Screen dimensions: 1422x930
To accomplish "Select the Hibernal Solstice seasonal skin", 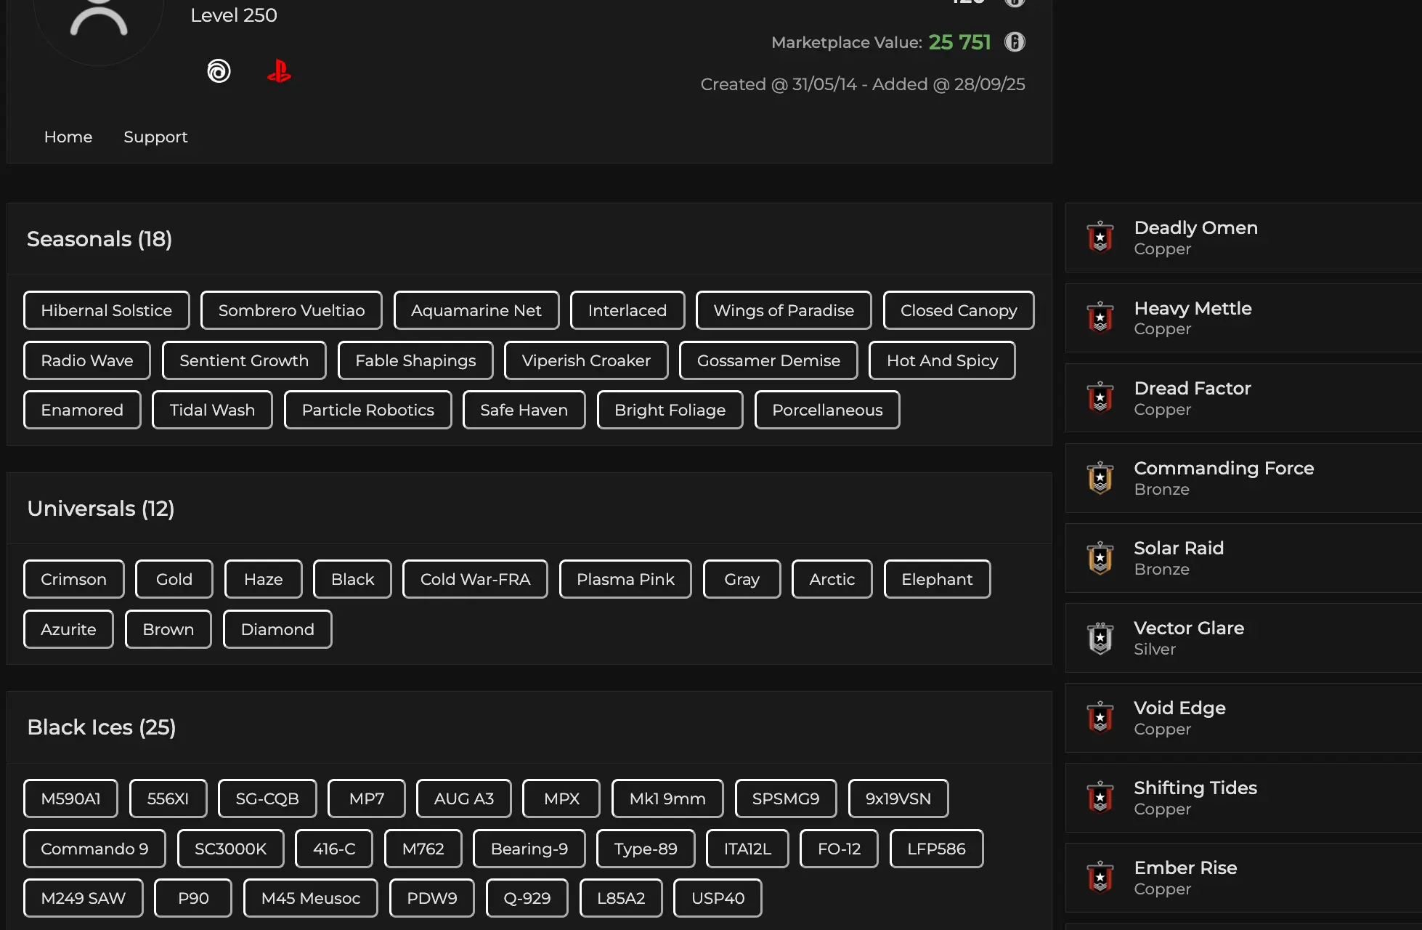I will [x=106, y=310].
